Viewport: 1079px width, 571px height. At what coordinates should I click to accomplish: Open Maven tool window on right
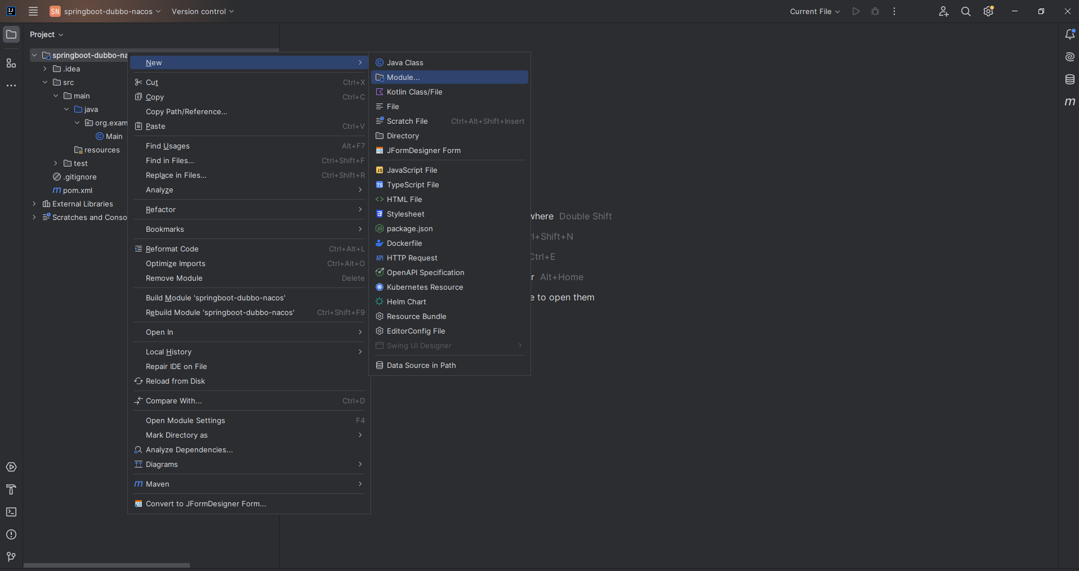click(1070, 102)
